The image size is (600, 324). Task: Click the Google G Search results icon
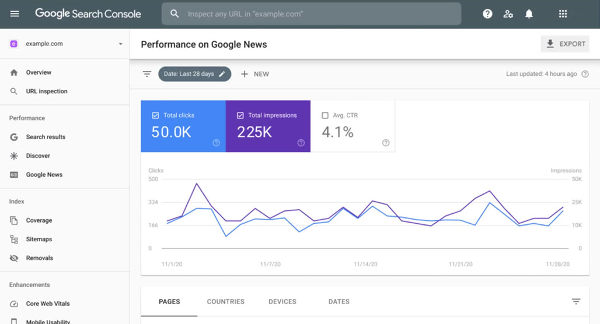(x=14, y=137)
